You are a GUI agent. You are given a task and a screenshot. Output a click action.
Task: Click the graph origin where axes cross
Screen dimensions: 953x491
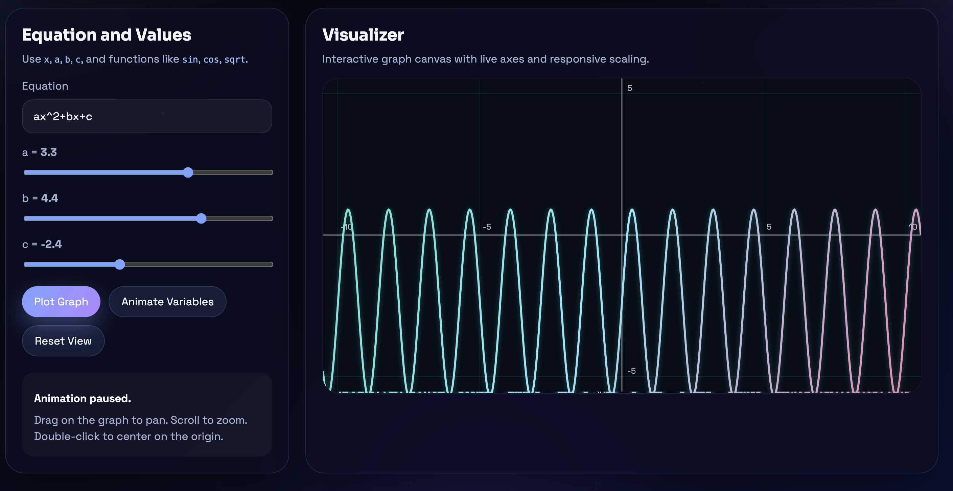[622, 235]
